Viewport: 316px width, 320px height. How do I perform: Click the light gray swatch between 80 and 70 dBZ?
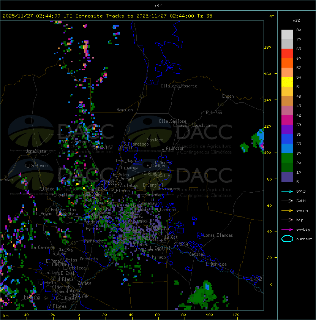coord(287,35)
